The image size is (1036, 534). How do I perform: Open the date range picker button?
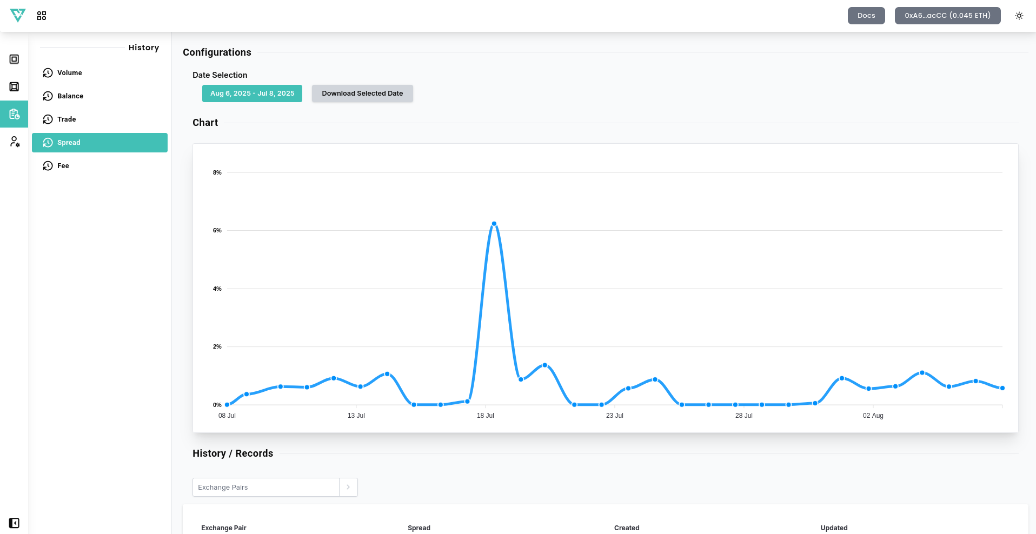252,94
